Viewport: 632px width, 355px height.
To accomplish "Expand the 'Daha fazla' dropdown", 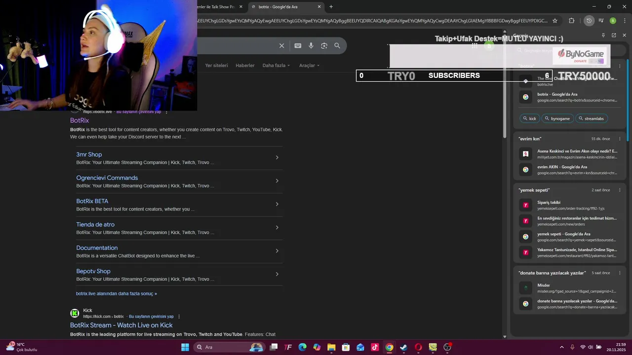I will pos(276,66).
